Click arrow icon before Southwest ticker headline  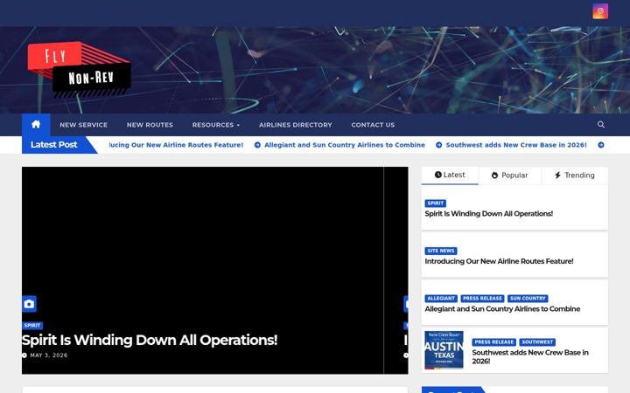pos(438,145)
